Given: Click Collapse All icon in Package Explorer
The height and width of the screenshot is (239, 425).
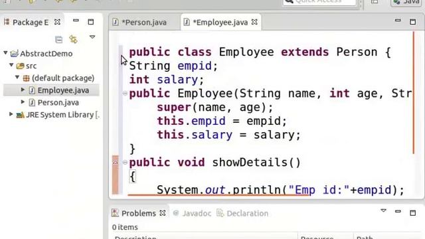Looking at the screenshot, I should click(58, 39).
